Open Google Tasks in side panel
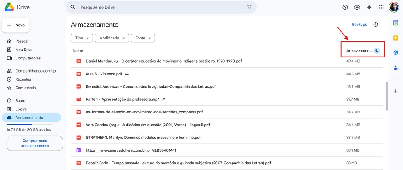The height and width of the screenshot is (170, 403). 396,52
